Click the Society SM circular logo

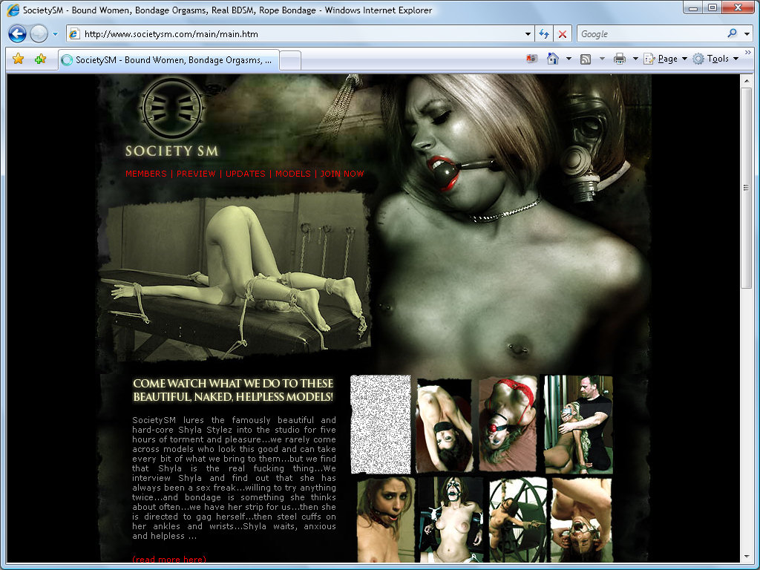172,109
